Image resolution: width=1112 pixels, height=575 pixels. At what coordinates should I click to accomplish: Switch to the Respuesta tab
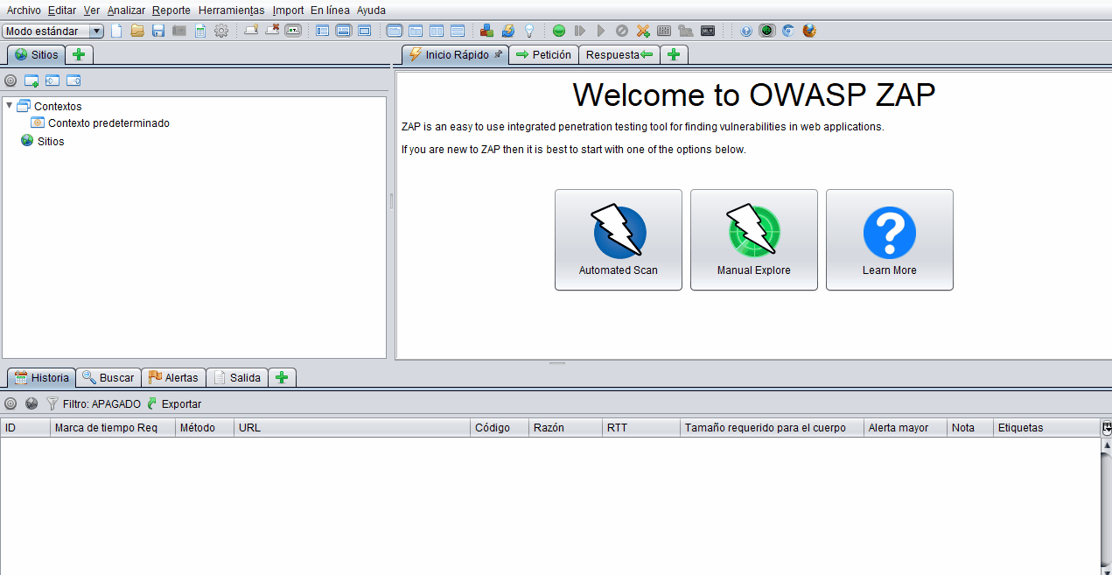(619, 54)
